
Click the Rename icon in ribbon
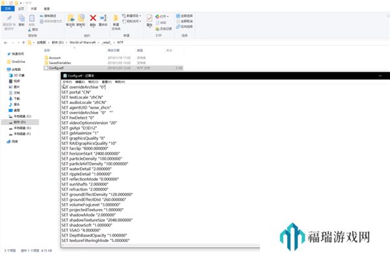click(103, 18)
